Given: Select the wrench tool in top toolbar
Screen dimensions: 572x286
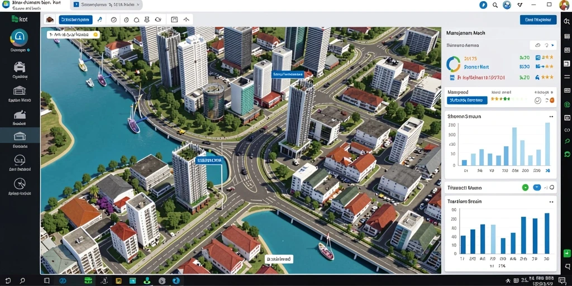Looking at the screenshot, I should click(99, 20).
